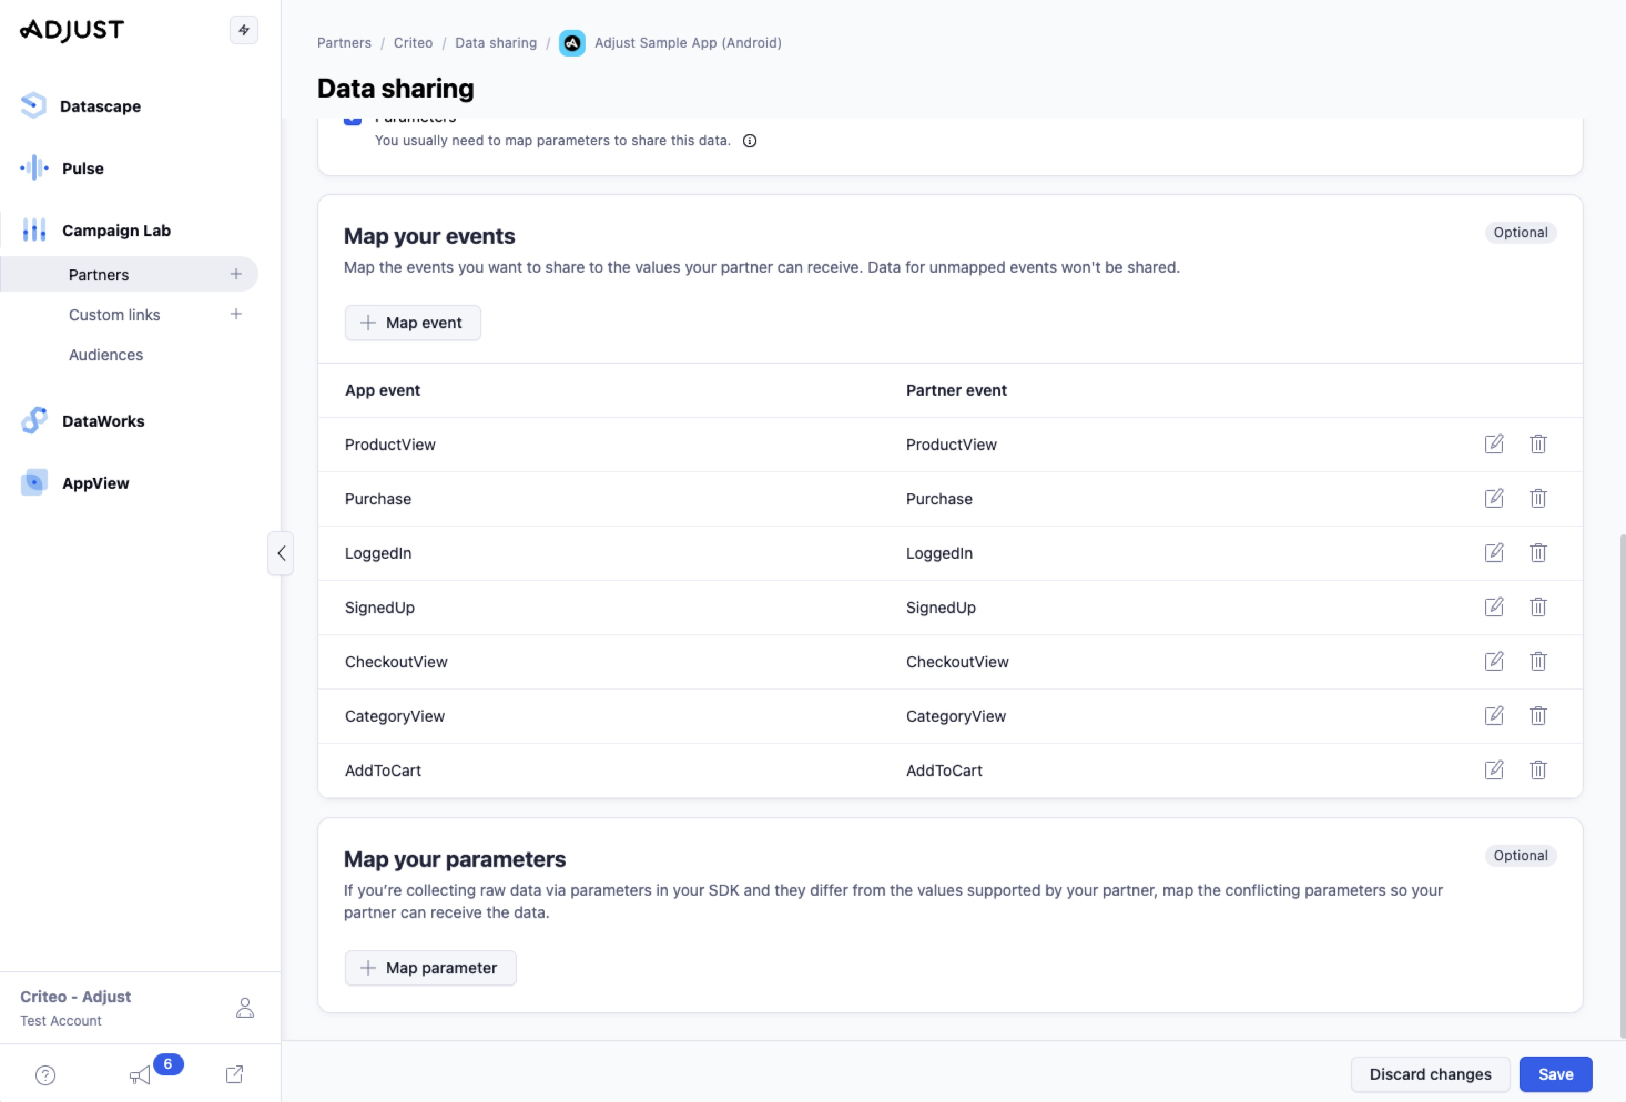Go to Partners breadcrumb link
Screen dimensions: 1626x1102
pyautogui.click(x=344, y=43)
